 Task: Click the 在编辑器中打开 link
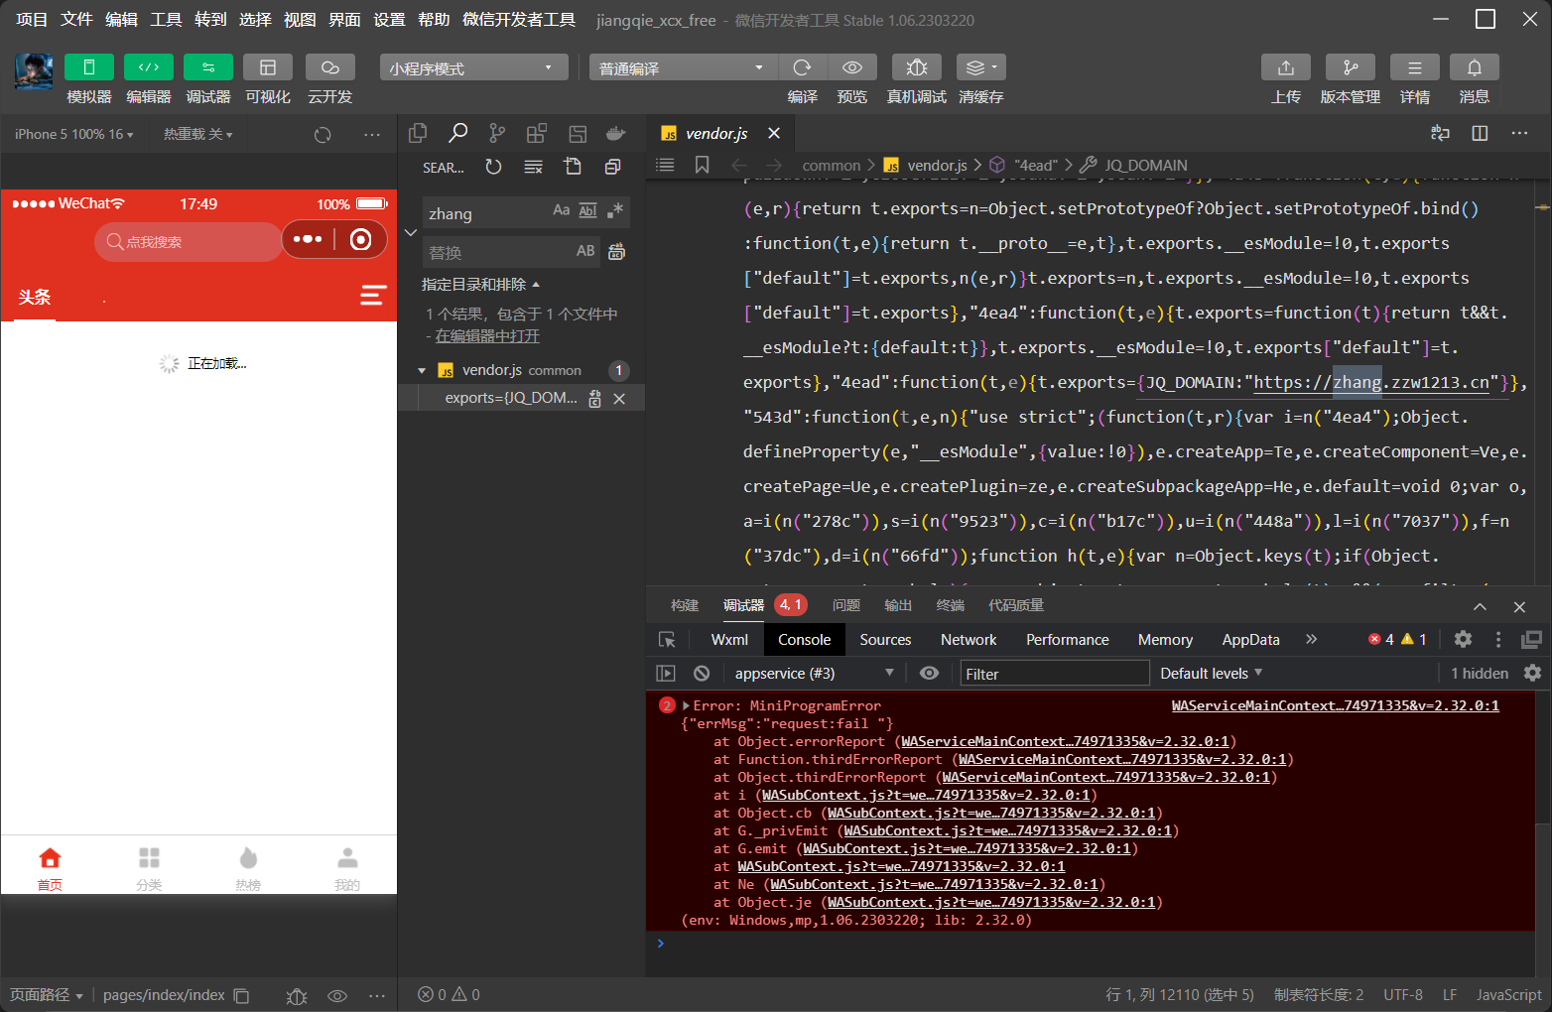(487, 336)
